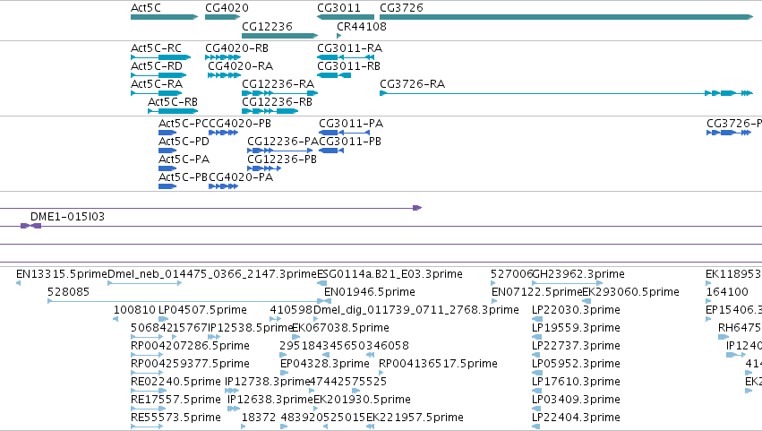
Task: Open the CG12236 gene label
Action: [x=268, y=26]
